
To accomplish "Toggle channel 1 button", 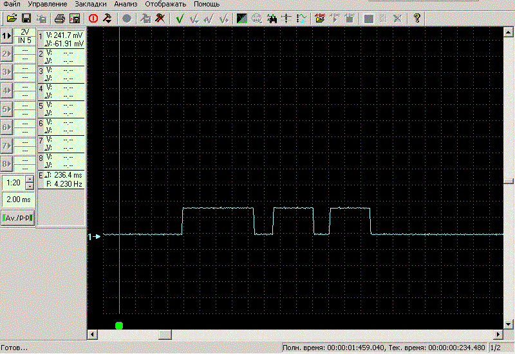I will pyautogui.click(x=6, y=35).
